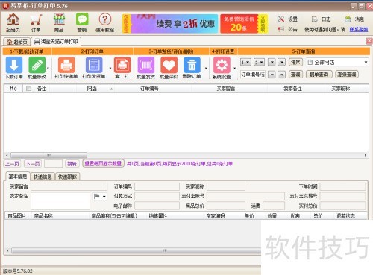Click the 订单编号 column header in order list
The image size is (373, 275).
point(149,89)
